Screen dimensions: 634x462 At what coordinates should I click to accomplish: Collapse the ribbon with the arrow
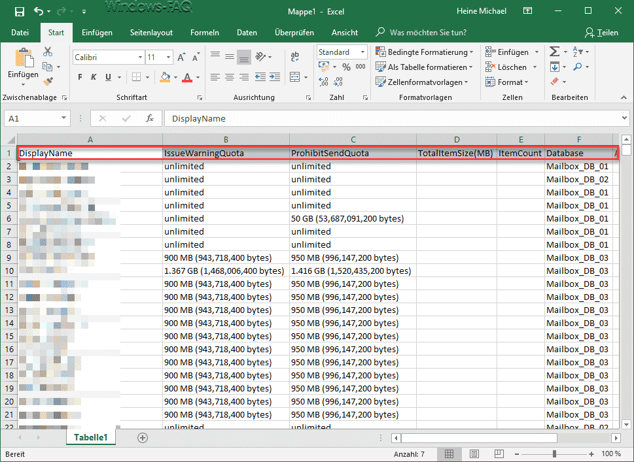point(624,97)
